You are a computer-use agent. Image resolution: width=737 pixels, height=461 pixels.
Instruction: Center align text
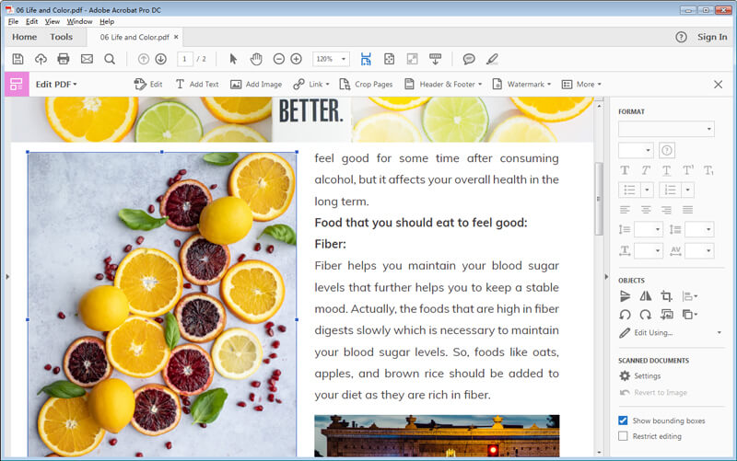point(646,210)
